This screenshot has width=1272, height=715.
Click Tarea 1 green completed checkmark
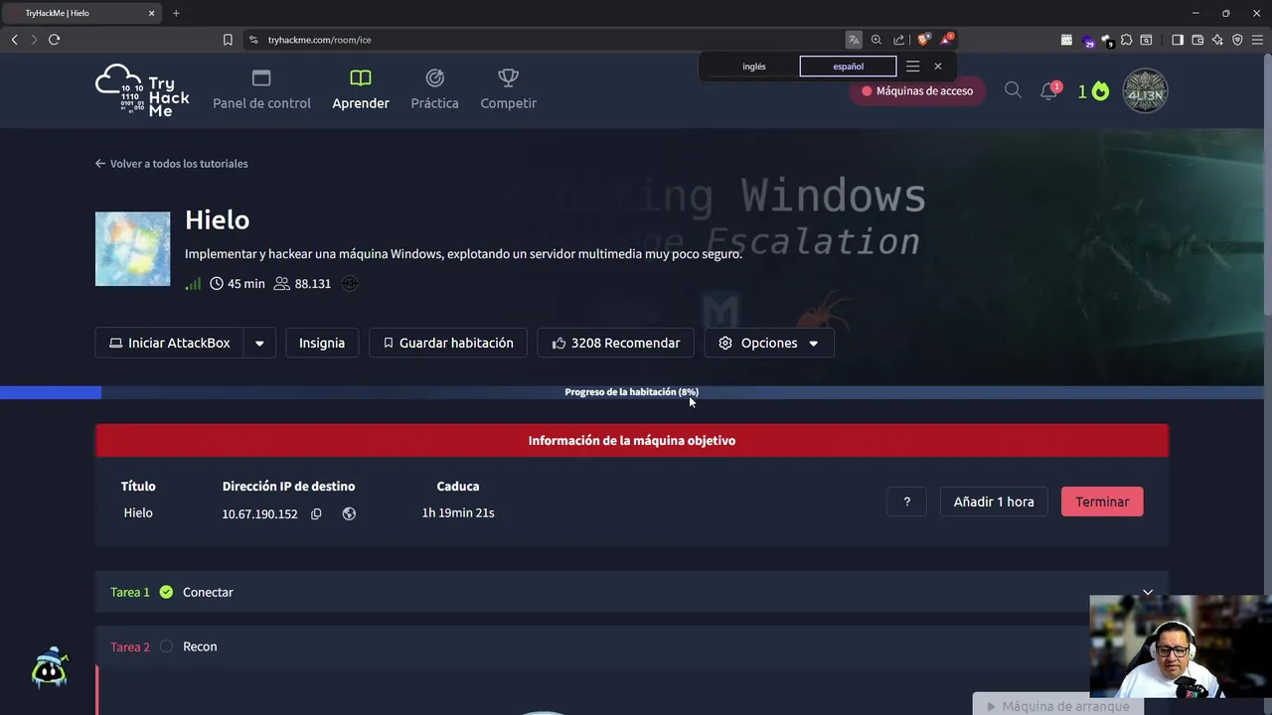[x=166, y=592]
